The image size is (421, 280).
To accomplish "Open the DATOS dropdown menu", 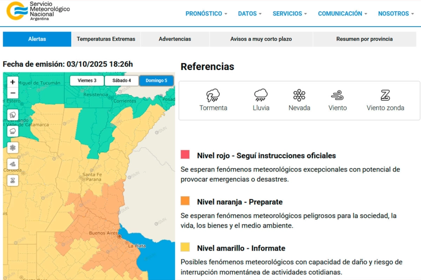I will 250,14.
